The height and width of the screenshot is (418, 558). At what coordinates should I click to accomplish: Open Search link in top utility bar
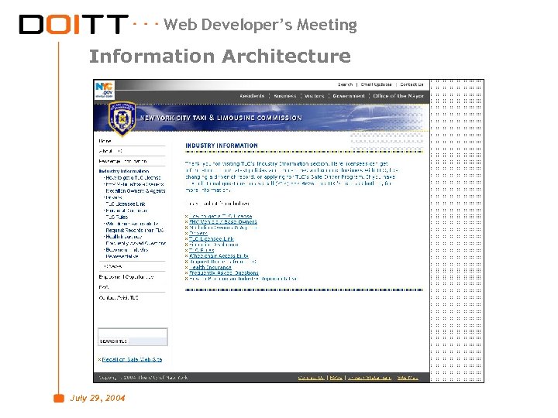point(345,84)
